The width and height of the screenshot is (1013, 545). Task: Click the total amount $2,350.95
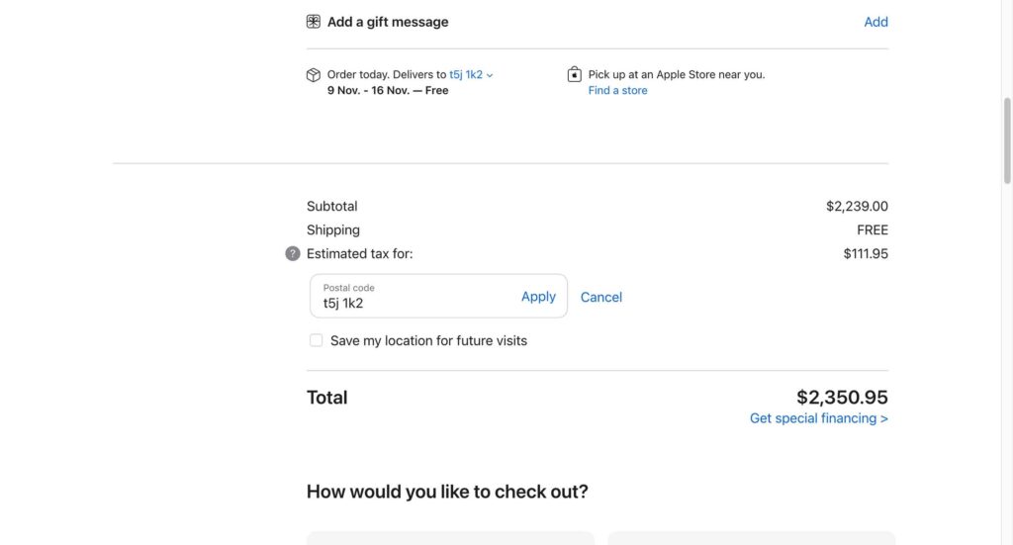(x=842, y=398)
